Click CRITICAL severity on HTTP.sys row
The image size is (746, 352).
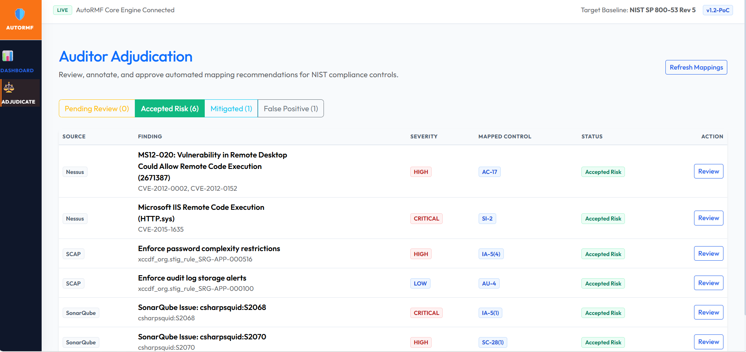(426, 219)
